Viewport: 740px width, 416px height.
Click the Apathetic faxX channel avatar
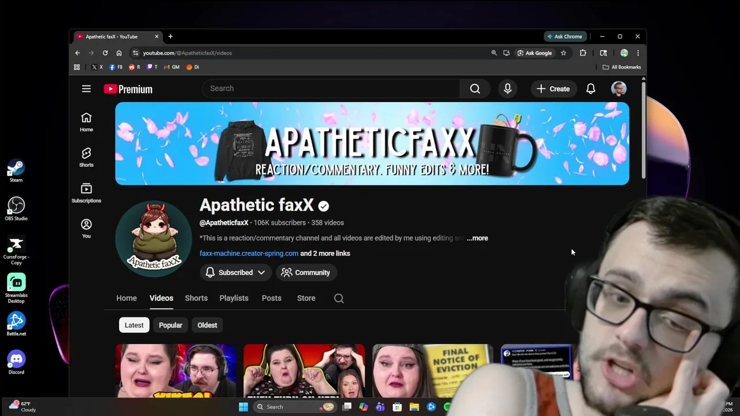point(154,239)
